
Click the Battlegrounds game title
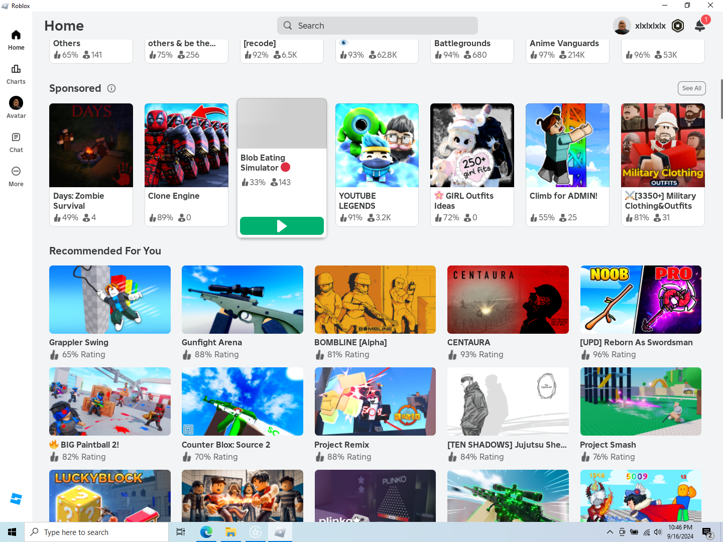[x=462, y=43]
